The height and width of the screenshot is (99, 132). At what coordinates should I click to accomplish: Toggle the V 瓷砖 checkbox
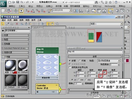pyautogui.click(x=105, y=76)
